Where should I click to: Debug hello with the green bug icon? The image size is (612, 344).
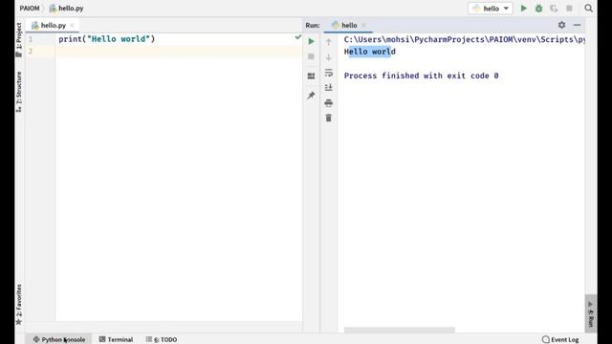click(x=538, y=9)
